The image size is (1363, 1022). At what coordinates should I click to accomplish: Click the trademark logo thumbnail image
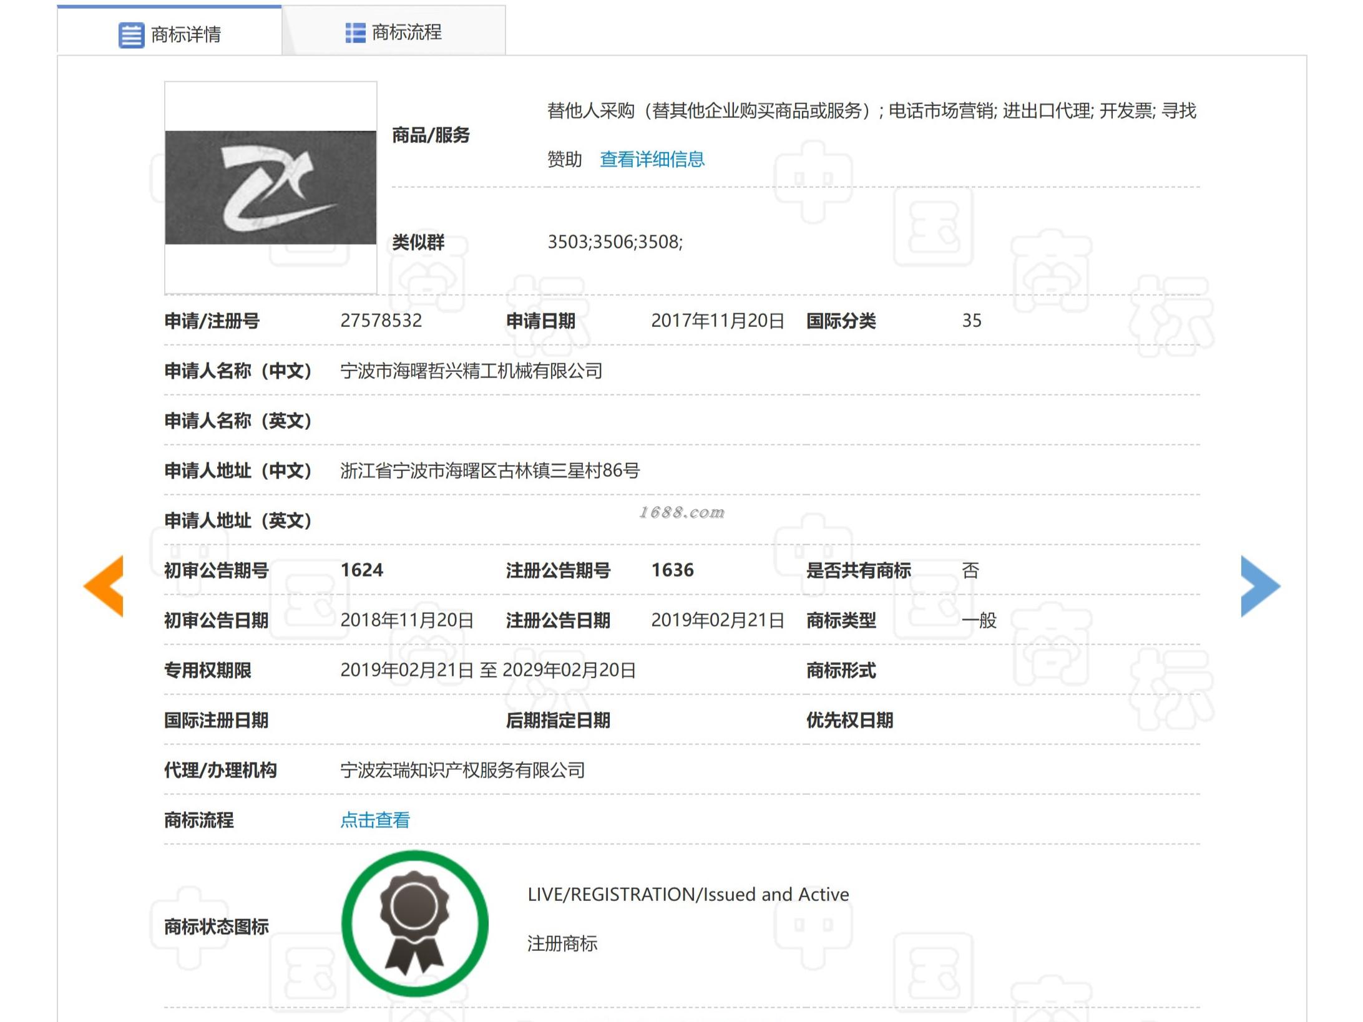click(x=271, y=187)
